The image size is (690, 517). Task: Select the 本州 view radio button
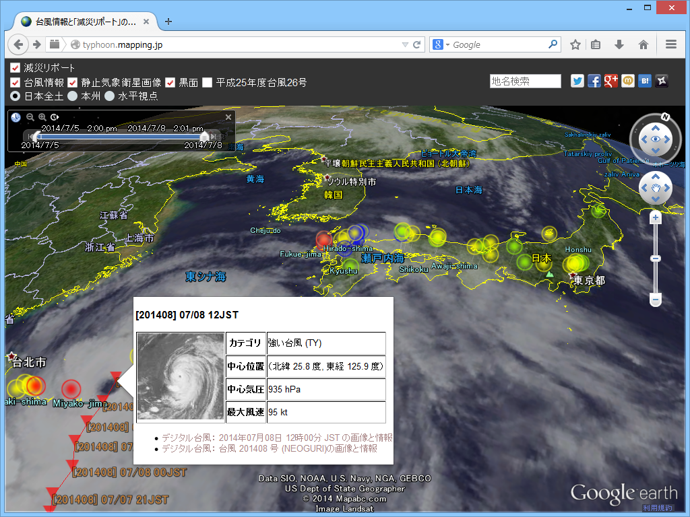(x=73, y=96)
